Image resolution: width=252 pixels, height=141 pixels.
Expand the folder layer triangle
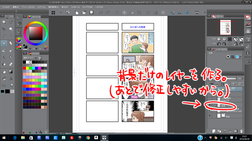coord(219,89)
